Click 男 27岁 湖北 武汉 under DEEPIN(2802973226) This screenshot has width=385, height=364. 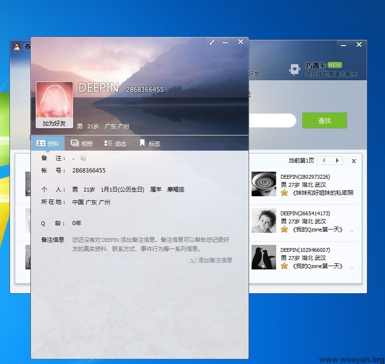click(x=303, y=185)
